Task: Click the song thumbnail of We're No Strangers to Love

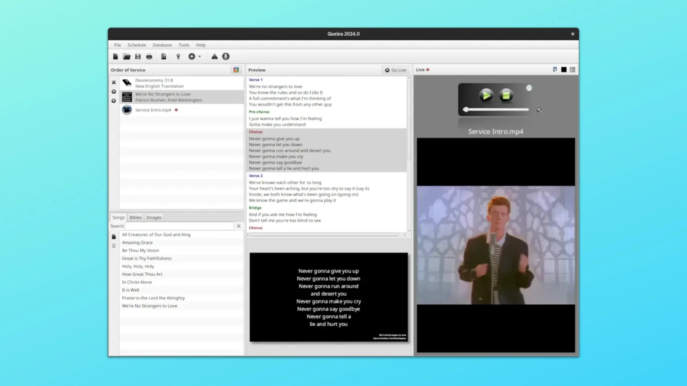Action: pyautogui.click(x=127, y=97)
